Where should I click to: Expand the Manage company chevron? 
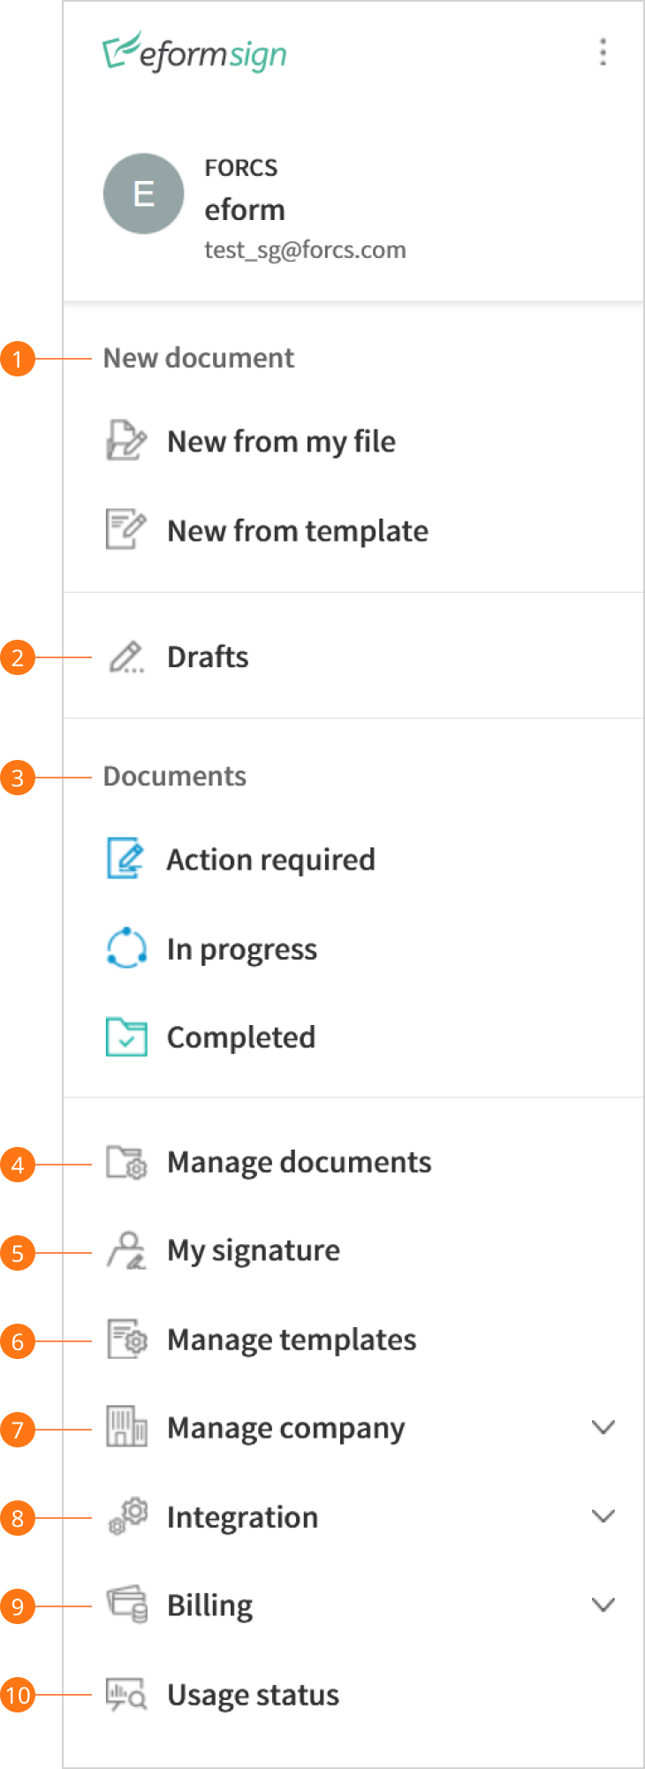coord(603,1427)
